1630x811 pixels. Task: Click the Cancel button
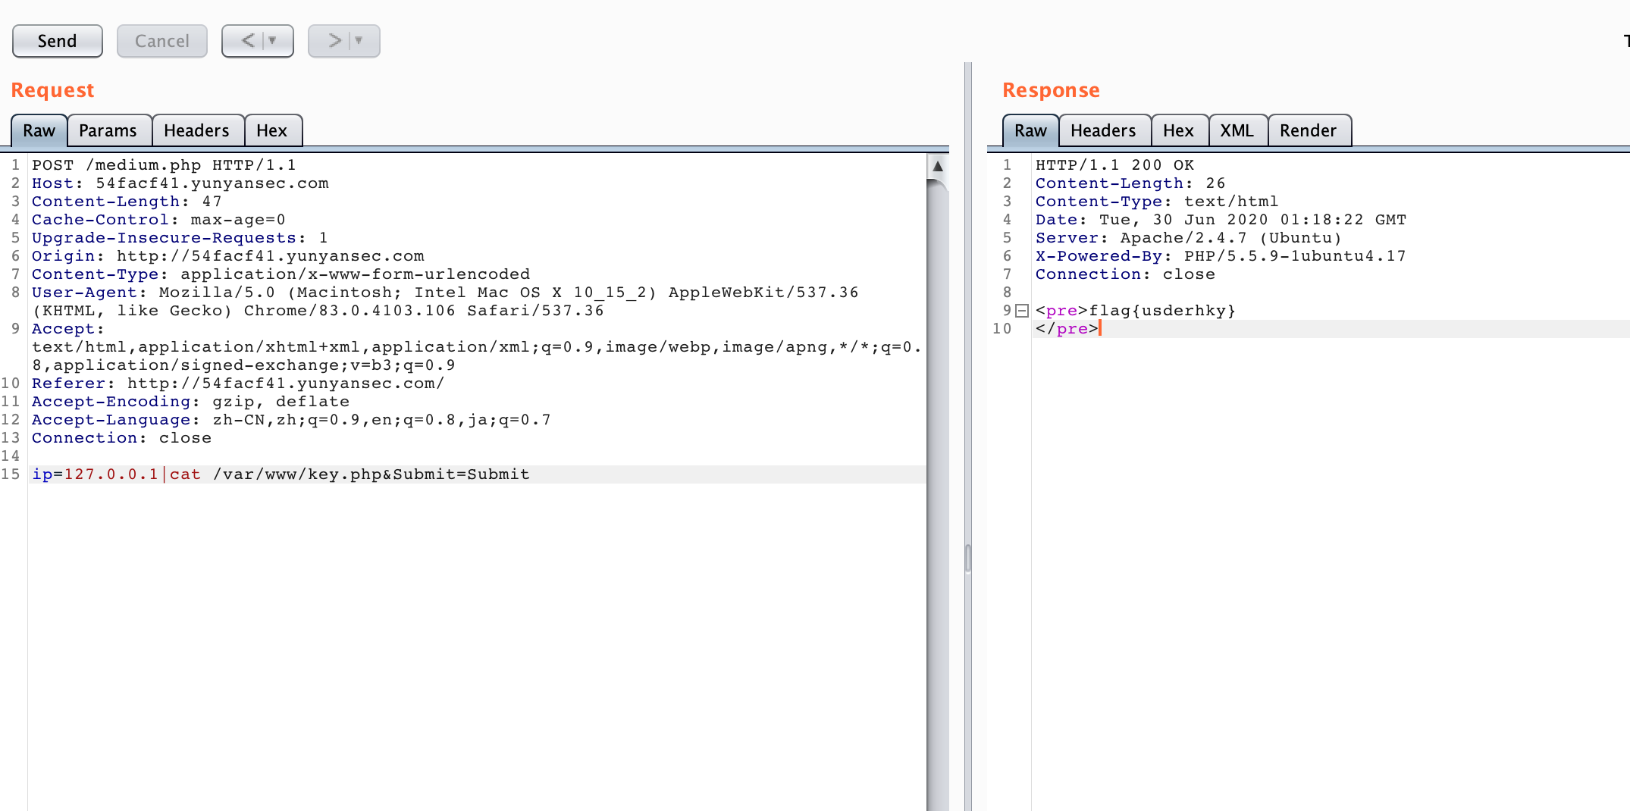[161, 41]
